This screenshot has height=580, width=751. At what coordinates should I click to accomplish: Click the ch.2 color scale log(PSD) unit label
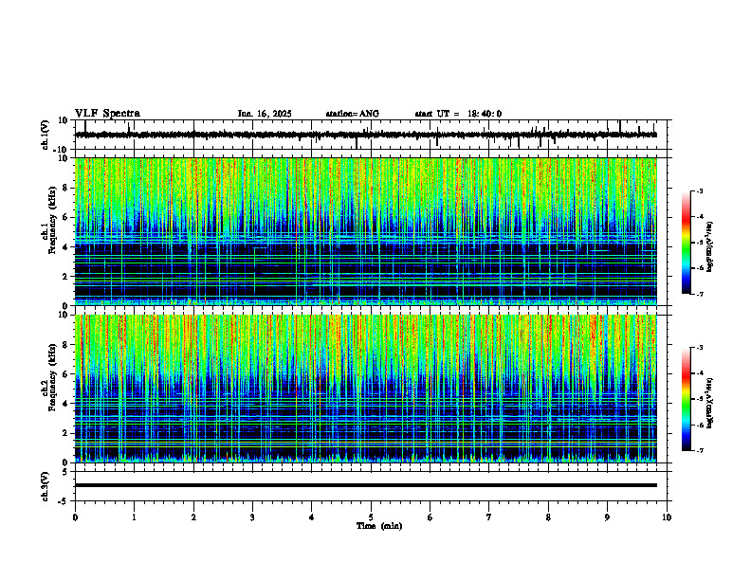coord(710,403)
